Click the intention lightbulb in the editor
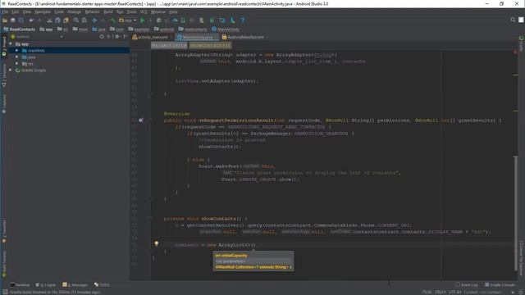 click(156, 244)
